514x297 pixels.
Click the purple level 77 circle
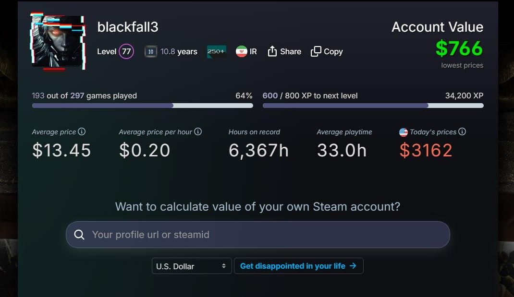(x=126, y=51)
